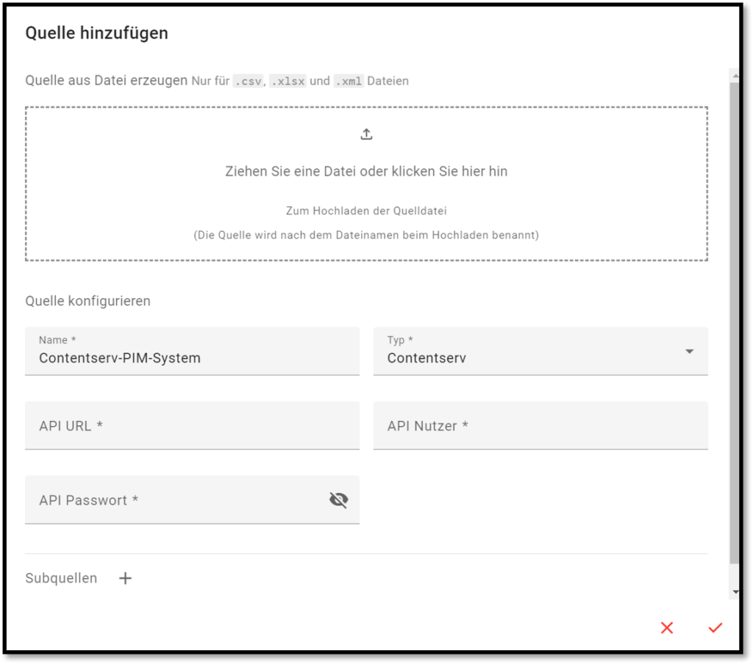Viewport: 753px width, 664px height.
Task: Click the dialog scrollbar down arrow
Action: click(x=735, y=592)
